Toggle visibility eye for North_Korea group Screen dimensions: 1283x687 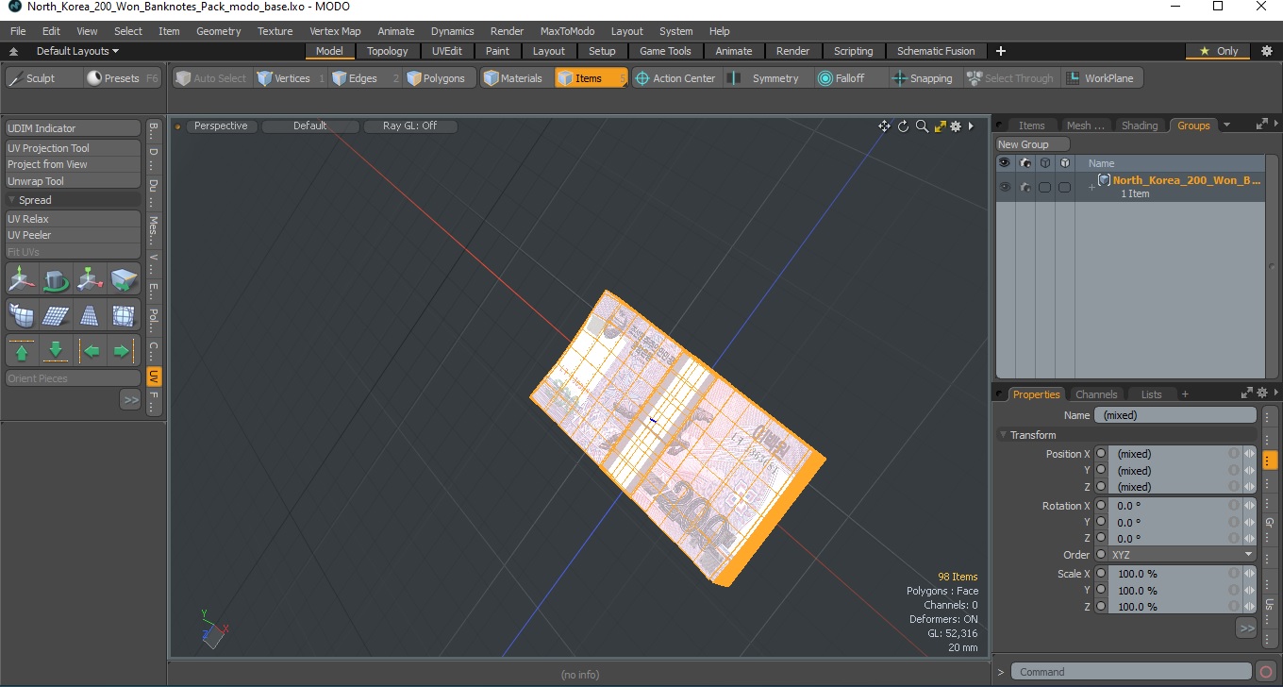(x=1005, y=187)
